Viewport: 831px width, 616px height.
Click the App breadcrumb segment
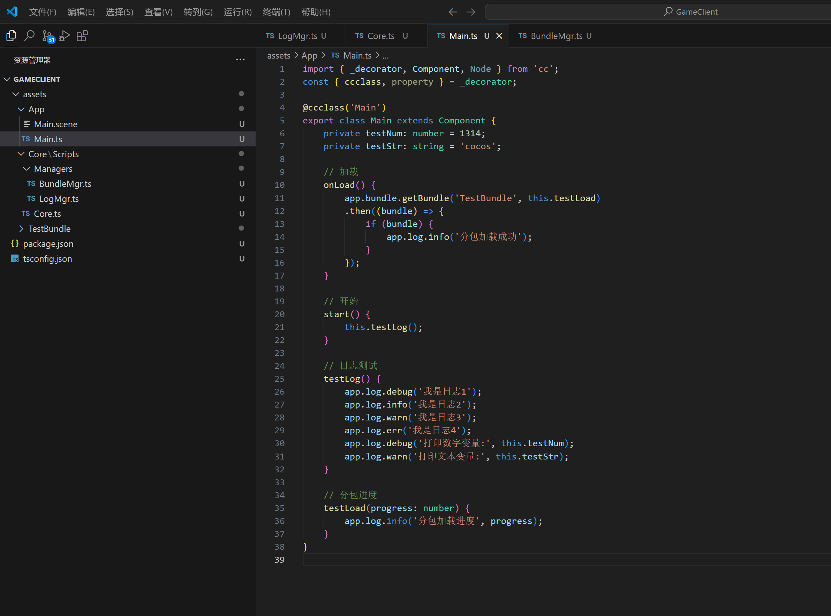point(309,55)
